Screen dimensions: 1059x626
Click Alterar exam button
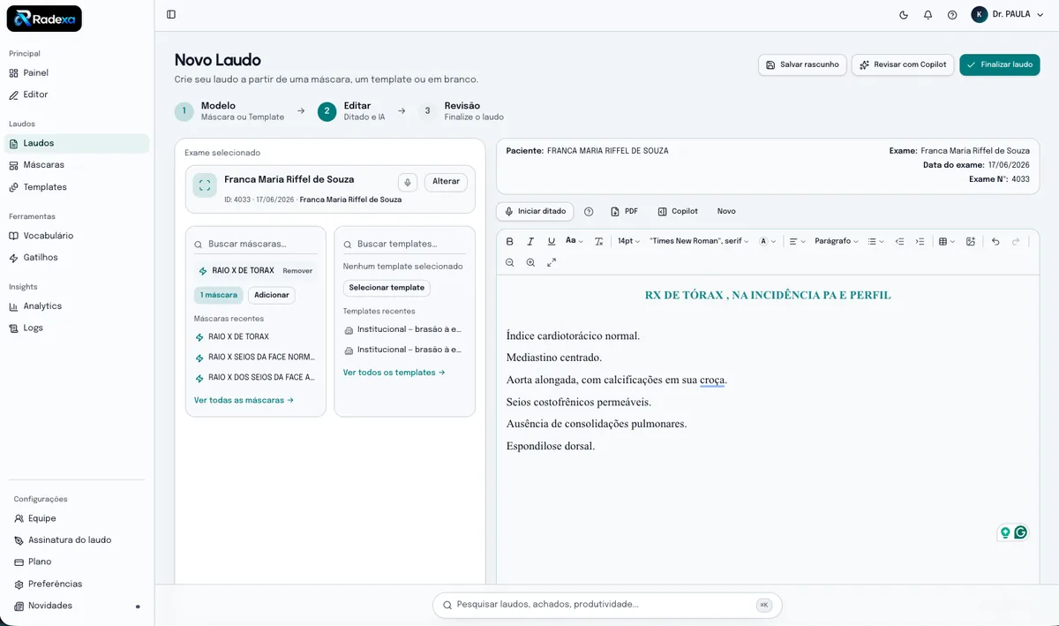click(446, 182)
